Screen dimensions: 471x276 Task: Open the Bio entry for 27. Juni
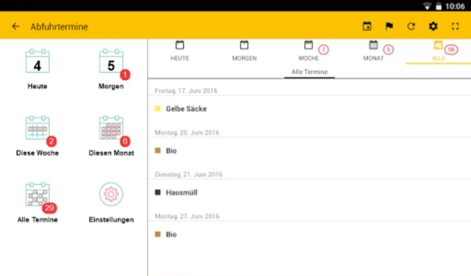[310, 234]
